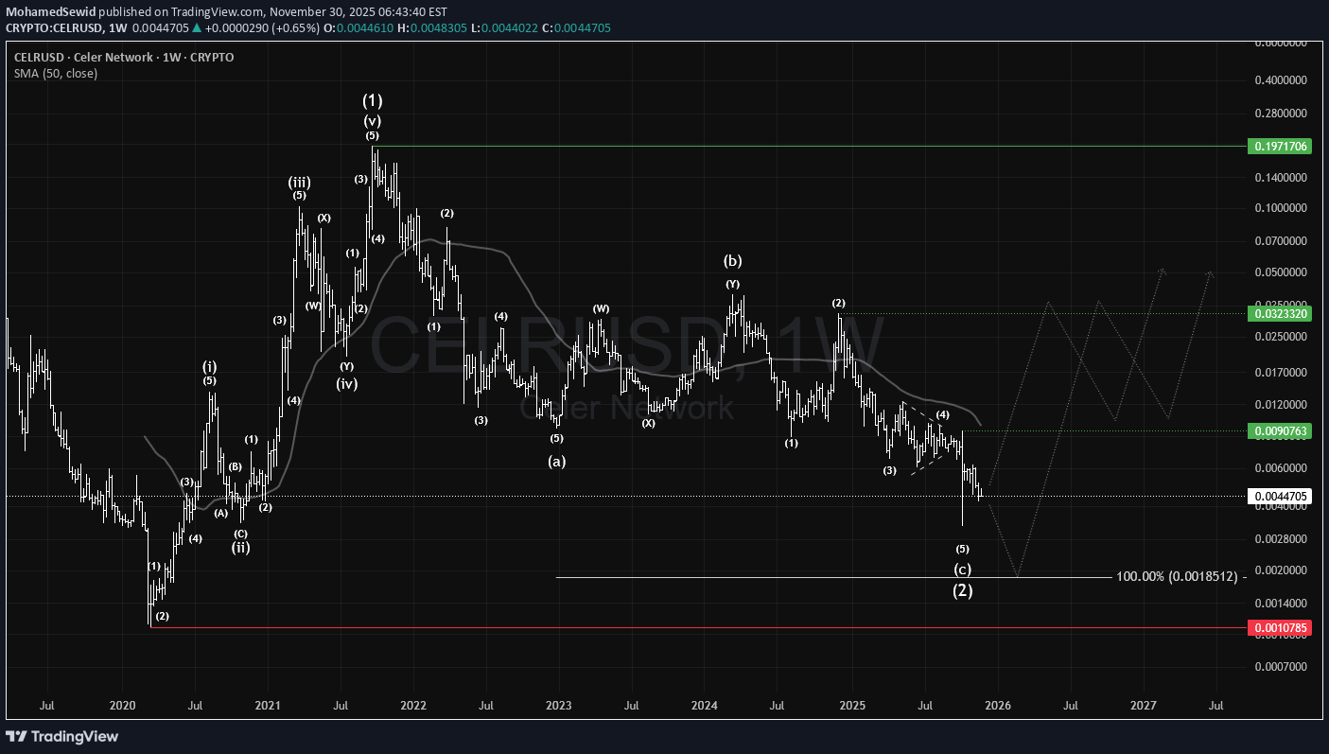Click the (iv) wave label
The width and height of the screenshot is (1329, 754).
[346, 383]
